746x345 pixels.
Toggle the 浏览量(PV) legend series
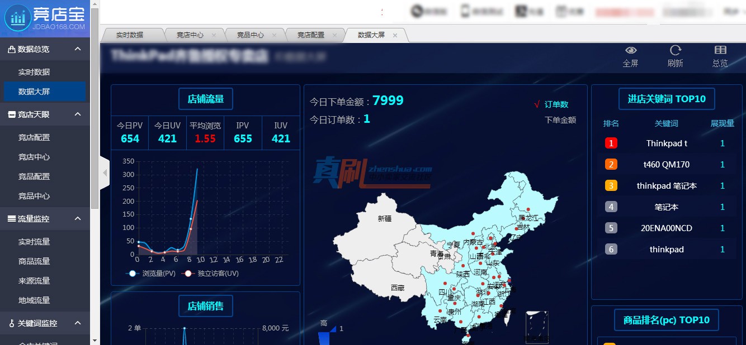click(x=151, y=274)
